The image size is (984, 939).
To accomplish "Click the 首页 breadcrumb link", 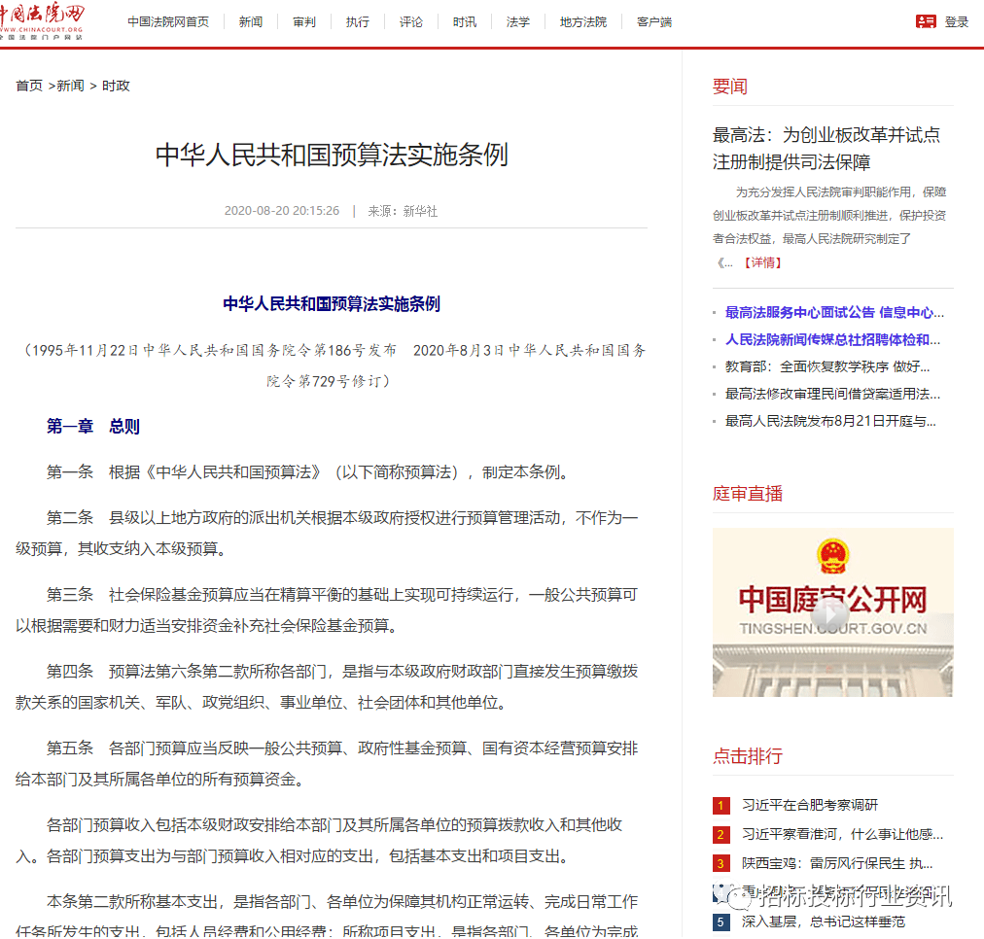I will [x=29, y=86].
